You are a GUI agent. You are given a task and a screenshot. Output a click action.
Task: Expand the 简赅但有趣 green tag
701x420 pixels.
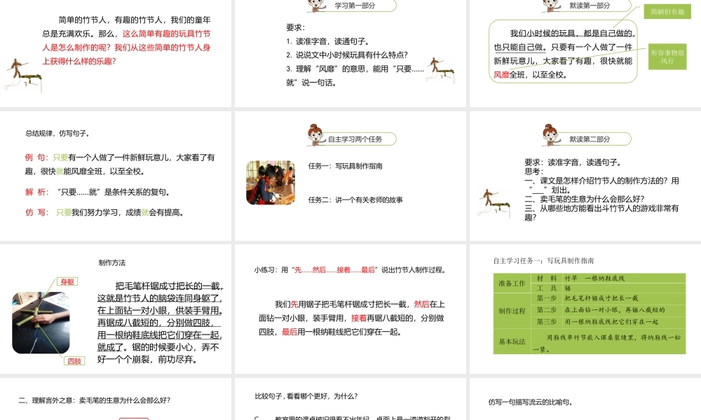pos(666,12)
